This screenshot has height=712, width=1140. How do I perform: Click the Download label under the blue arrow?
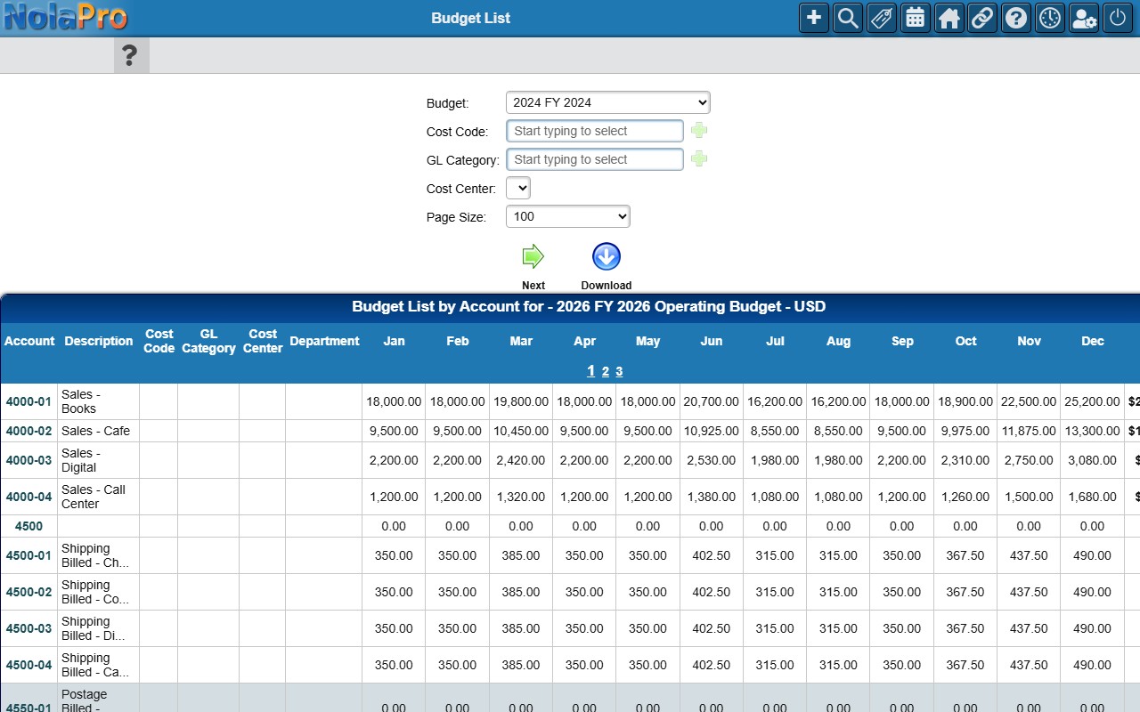click(607, 285)
